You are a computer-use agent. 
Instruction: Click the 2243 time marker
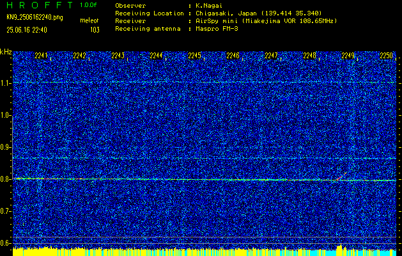(x=118, y=56)
